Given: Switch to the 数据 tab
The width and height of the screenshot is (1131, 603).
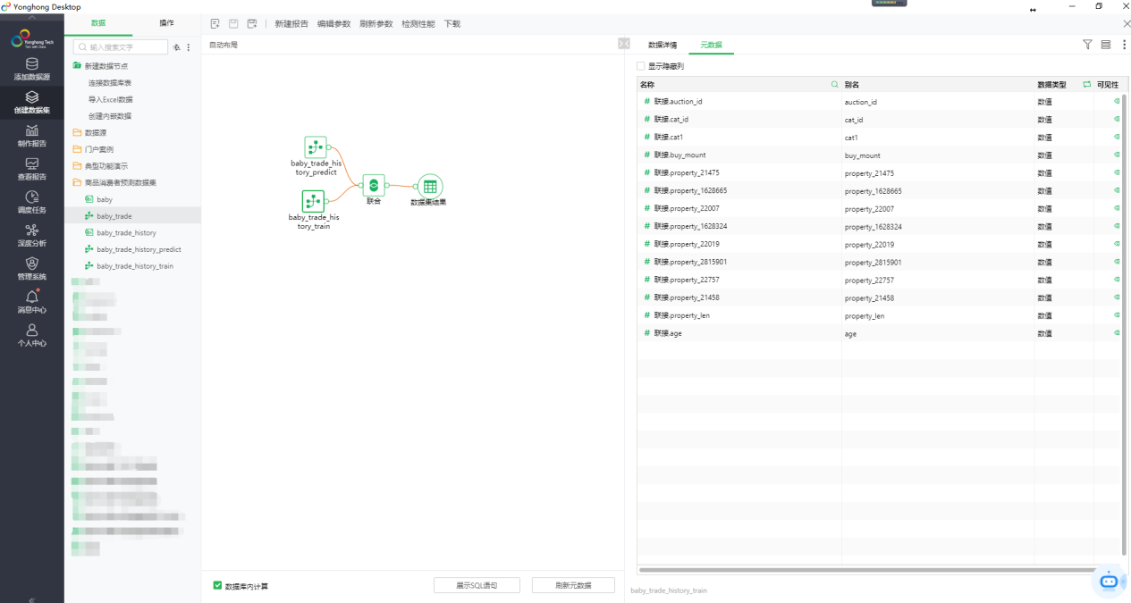Looking at the screenshot, I should click(x=98, y=23).
